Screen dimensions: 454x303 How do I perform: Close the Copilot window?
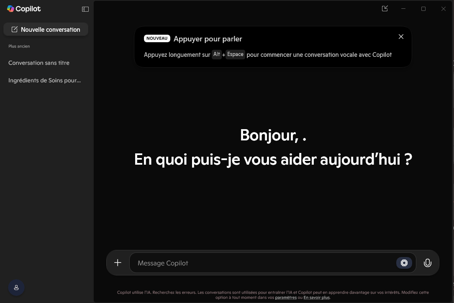[x=443, y=9]
